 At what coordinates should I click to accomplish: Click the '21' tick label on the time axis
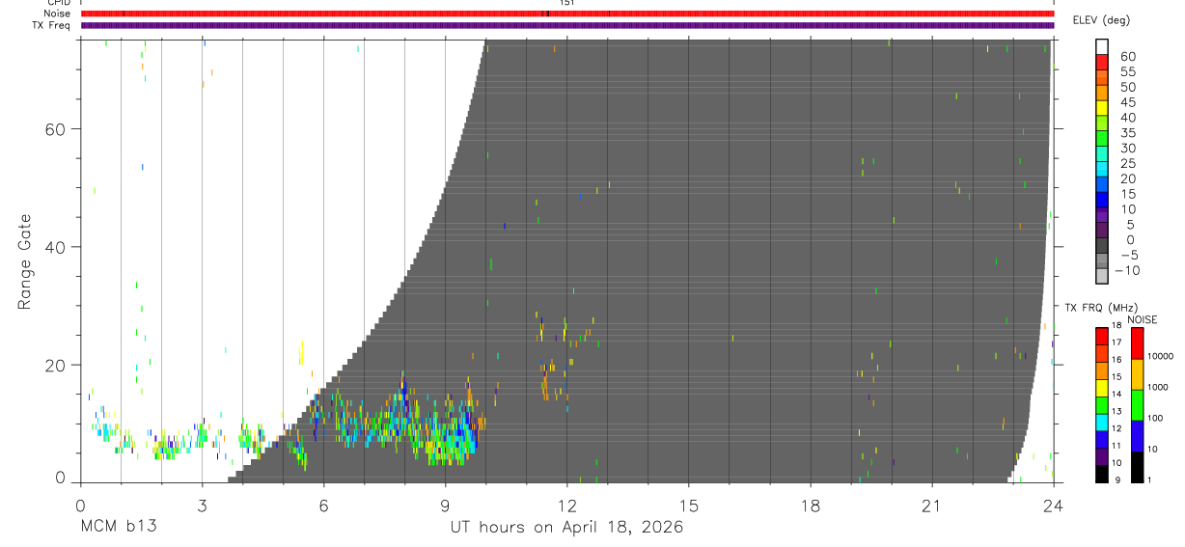pyautogui.click(x=931, y=505)
